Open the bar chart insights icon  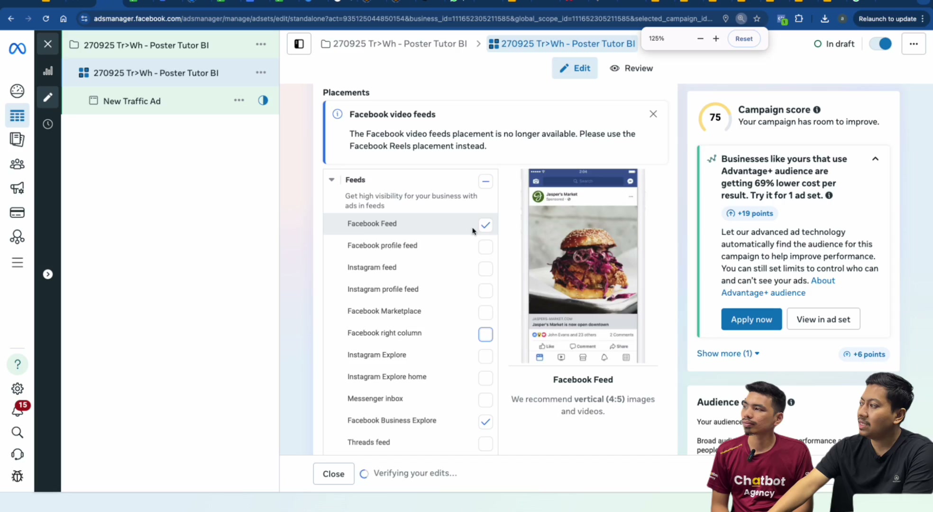pos(48,71)
